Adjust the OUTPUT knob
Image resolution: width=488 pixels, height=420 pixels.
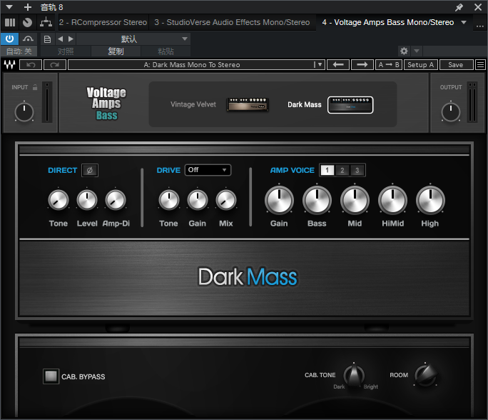(451, 112)
